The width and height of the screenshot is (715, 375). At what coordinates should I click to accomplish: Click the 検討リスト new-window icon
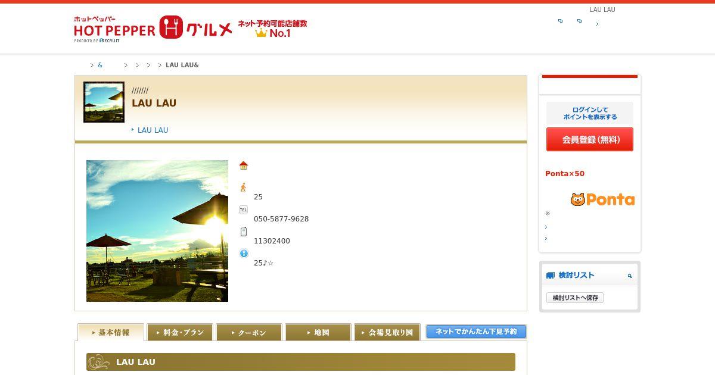click(x=630, y=276)
